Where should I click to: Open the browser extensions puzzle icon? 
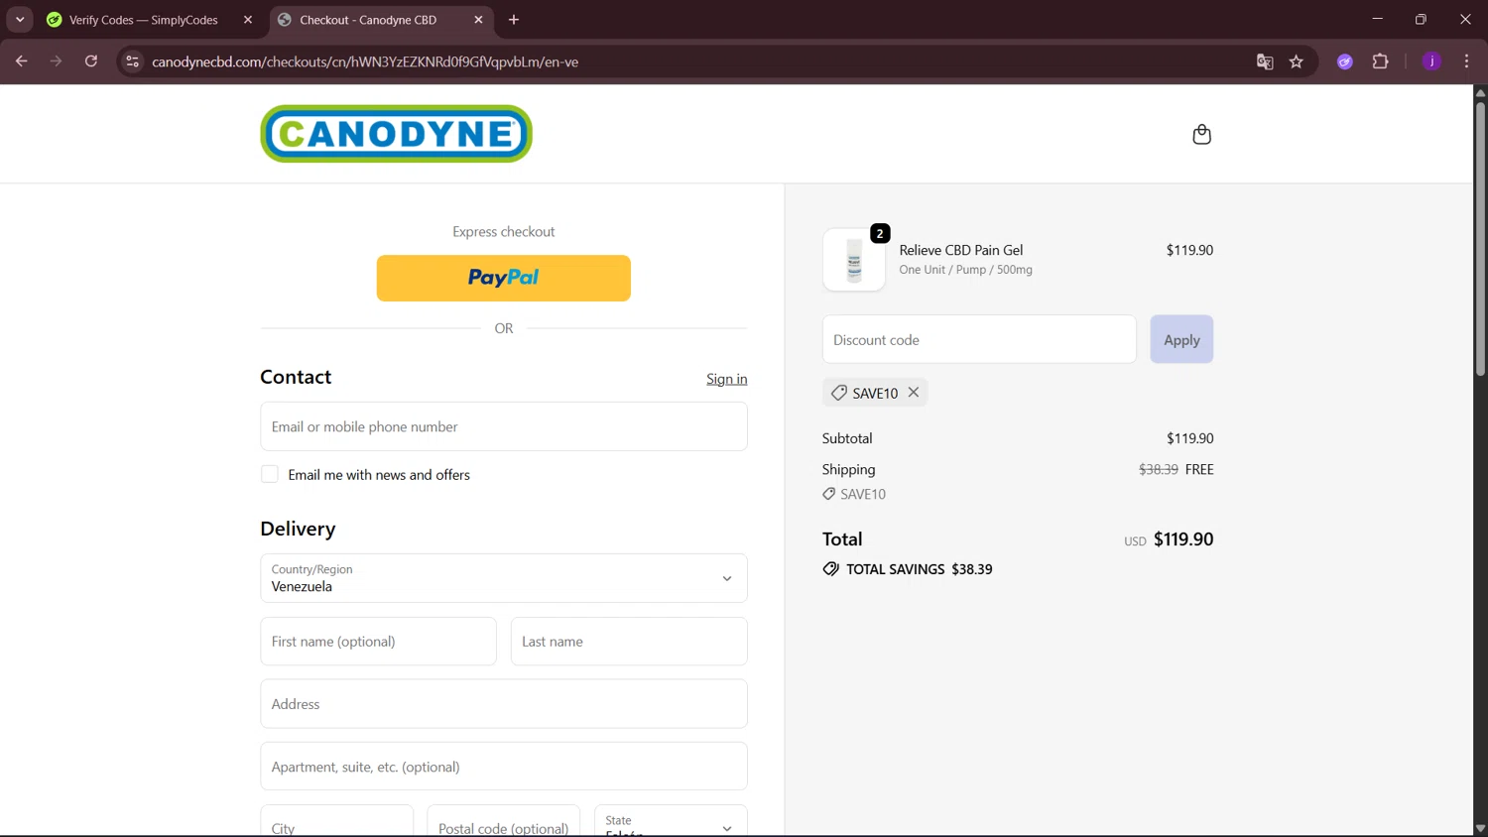coord(1380,61)
